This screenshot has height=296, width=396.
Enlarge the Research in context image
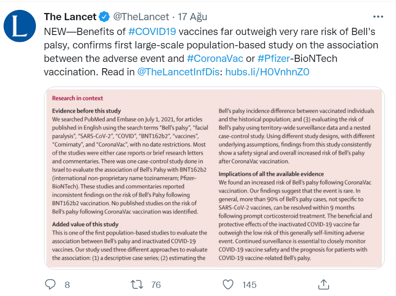(214, 179)
